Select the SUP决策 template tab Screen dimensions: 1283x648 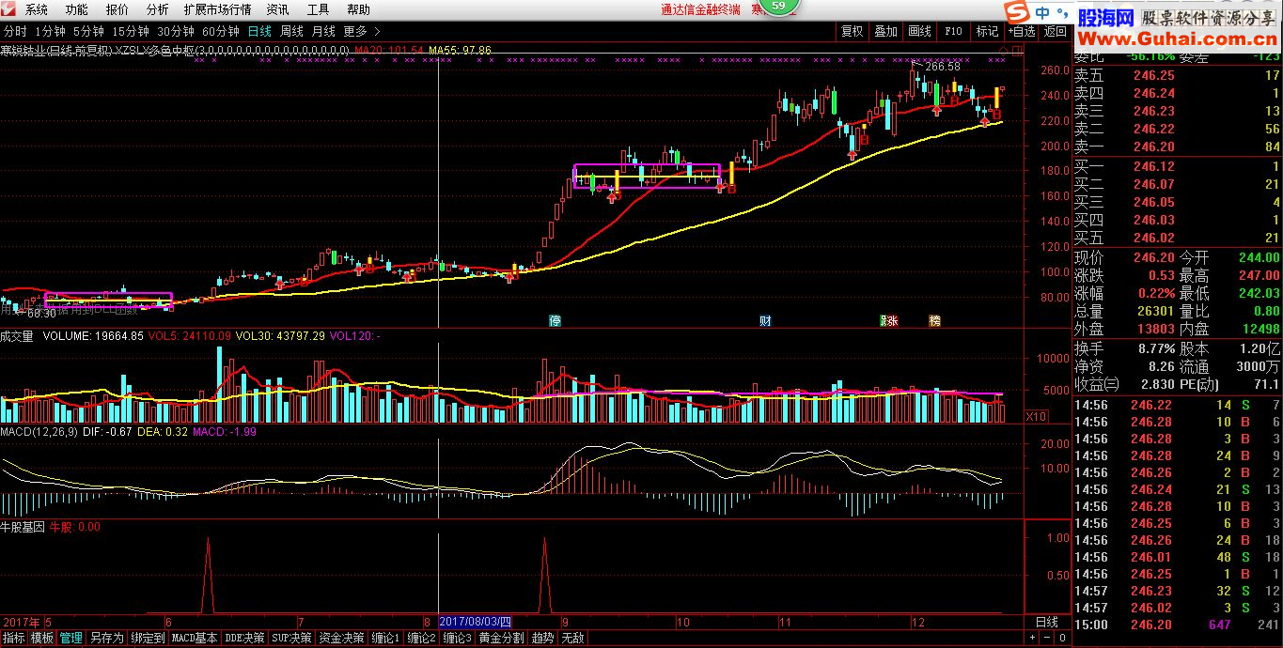click(x=291, y=638)
